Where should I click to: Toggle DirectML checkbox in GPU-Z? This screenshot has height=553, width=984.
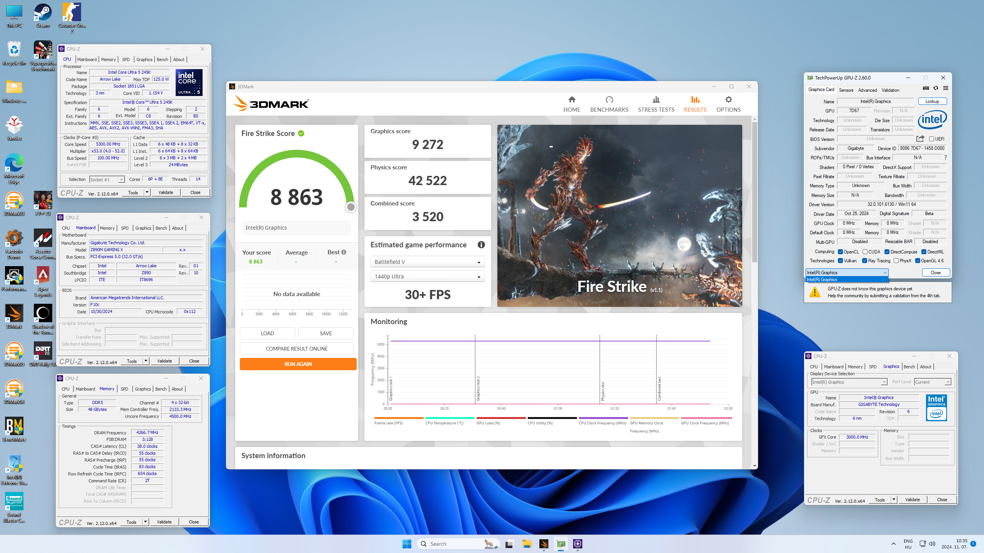tap(924, 252)
